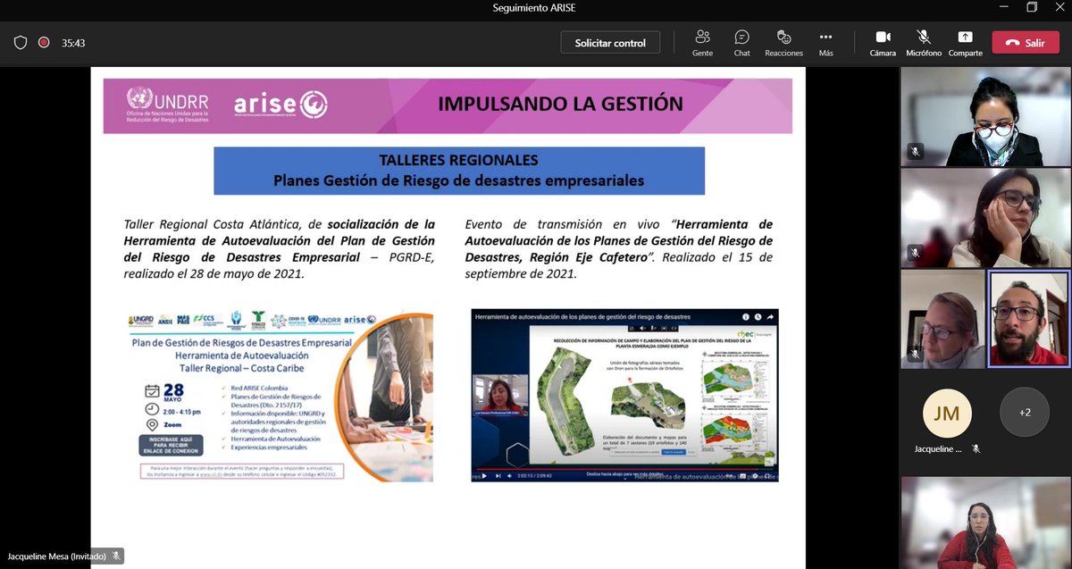
Task: Click the IMPULSANDO LA GESTIÓN heading
Action: coord(560,104)
